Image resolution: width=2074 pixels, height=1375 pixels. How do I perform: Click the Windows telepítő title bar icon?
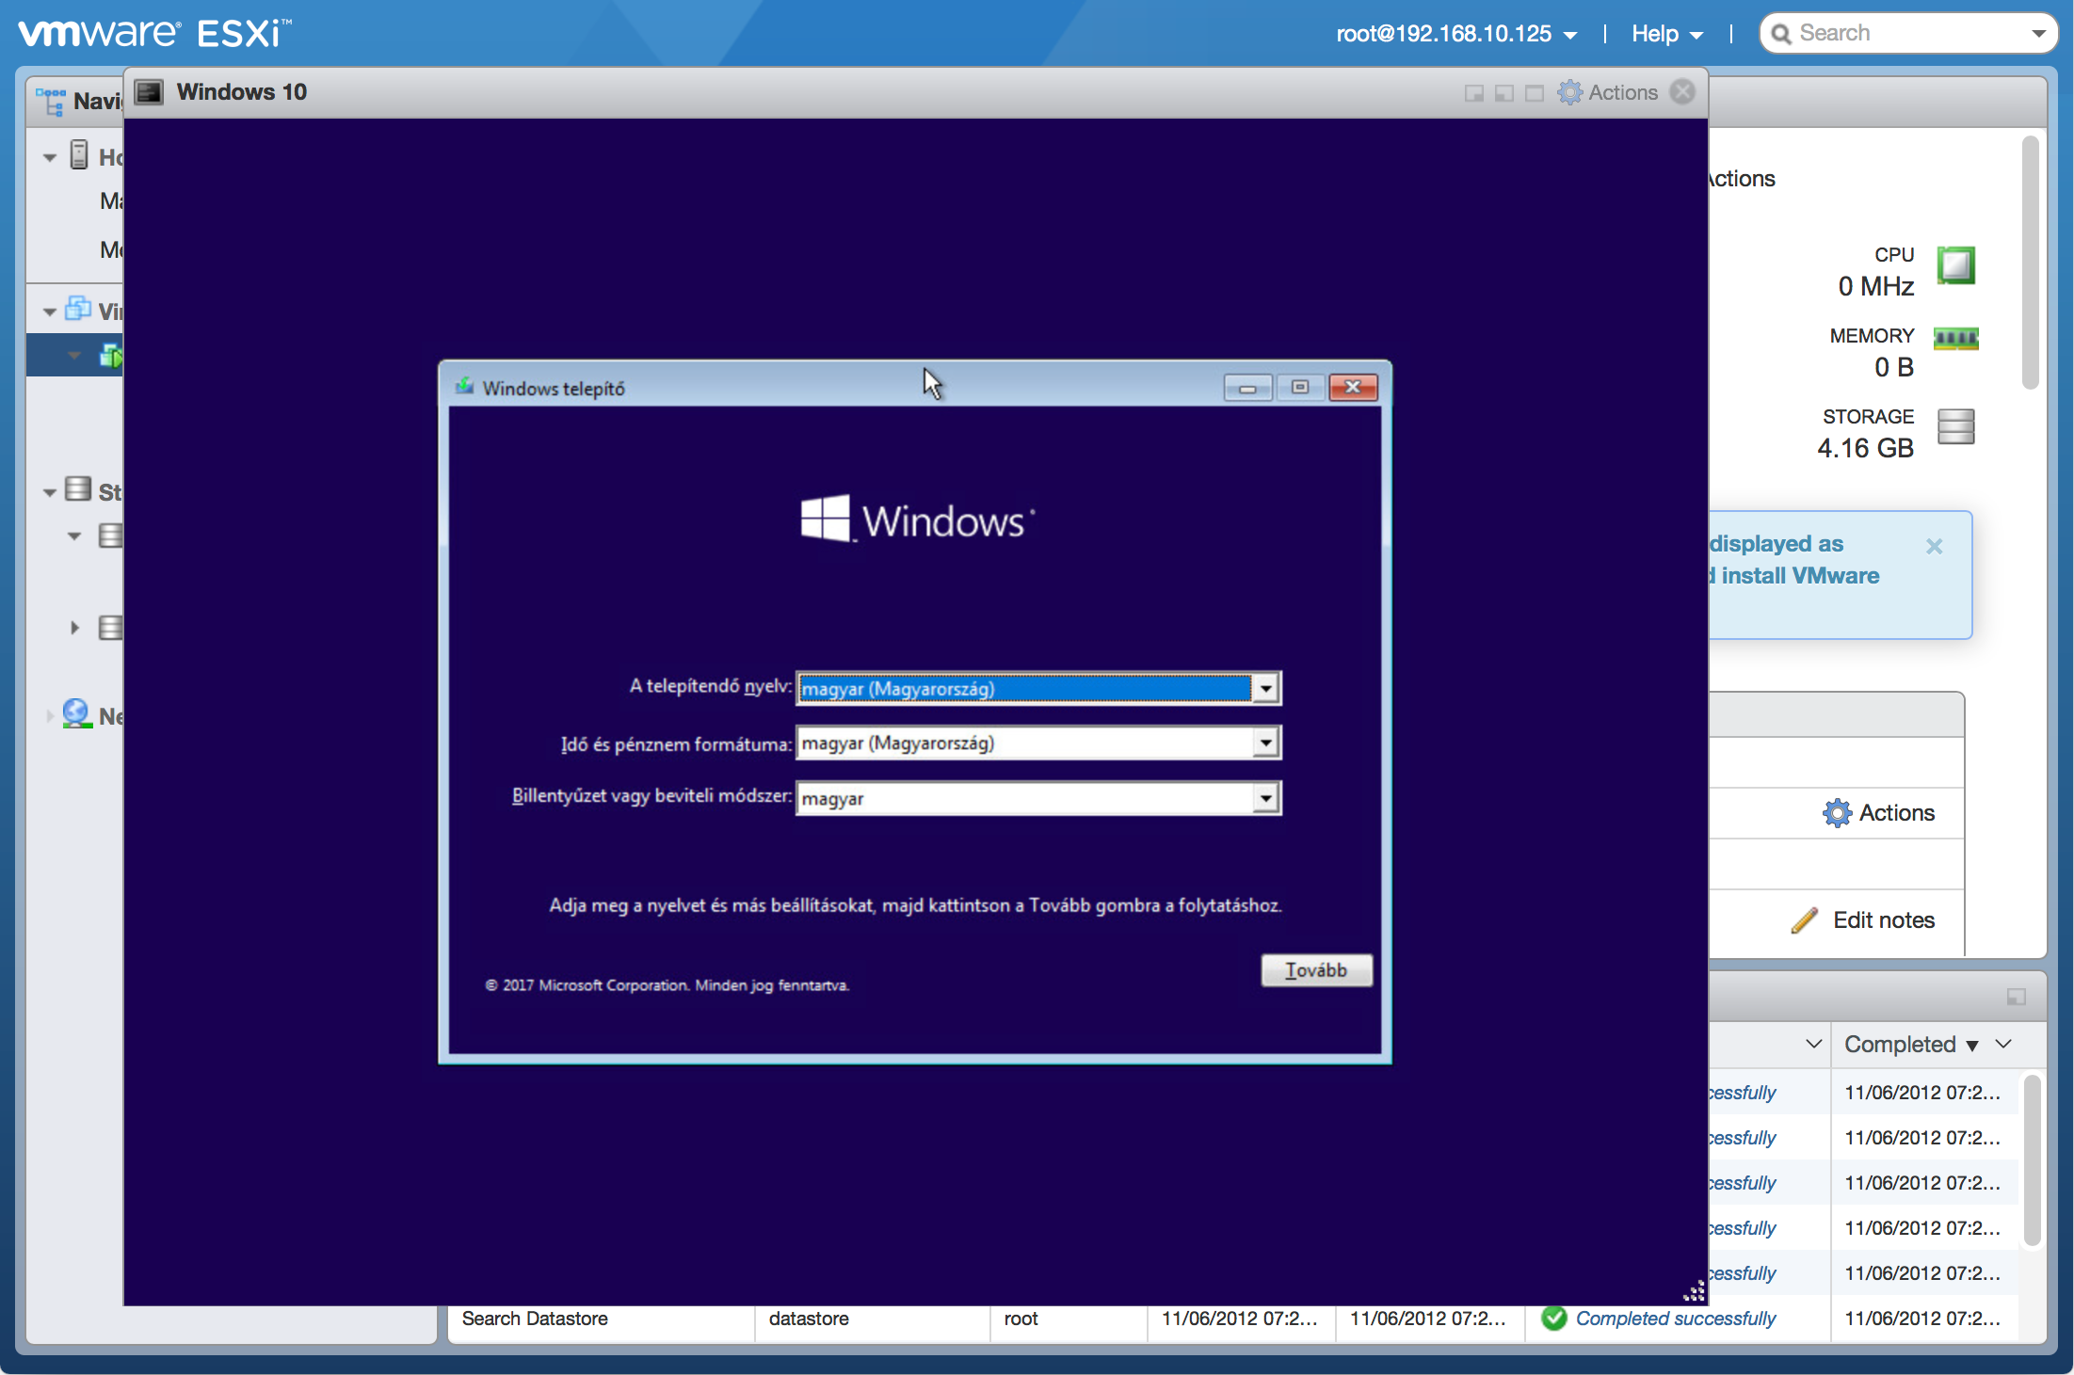pyautogui.click(x=464, y=387)
